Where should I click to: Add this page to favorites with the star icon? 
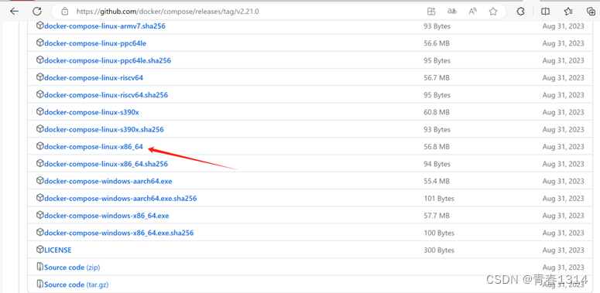click(x=493, y=12)
